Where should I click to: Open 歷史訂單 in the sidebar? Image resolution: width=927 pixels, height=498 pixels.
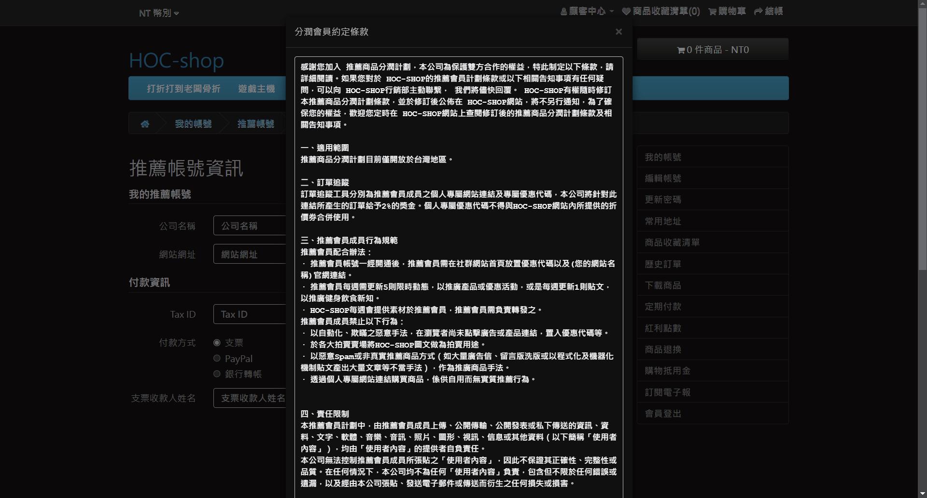pos(713,264)
